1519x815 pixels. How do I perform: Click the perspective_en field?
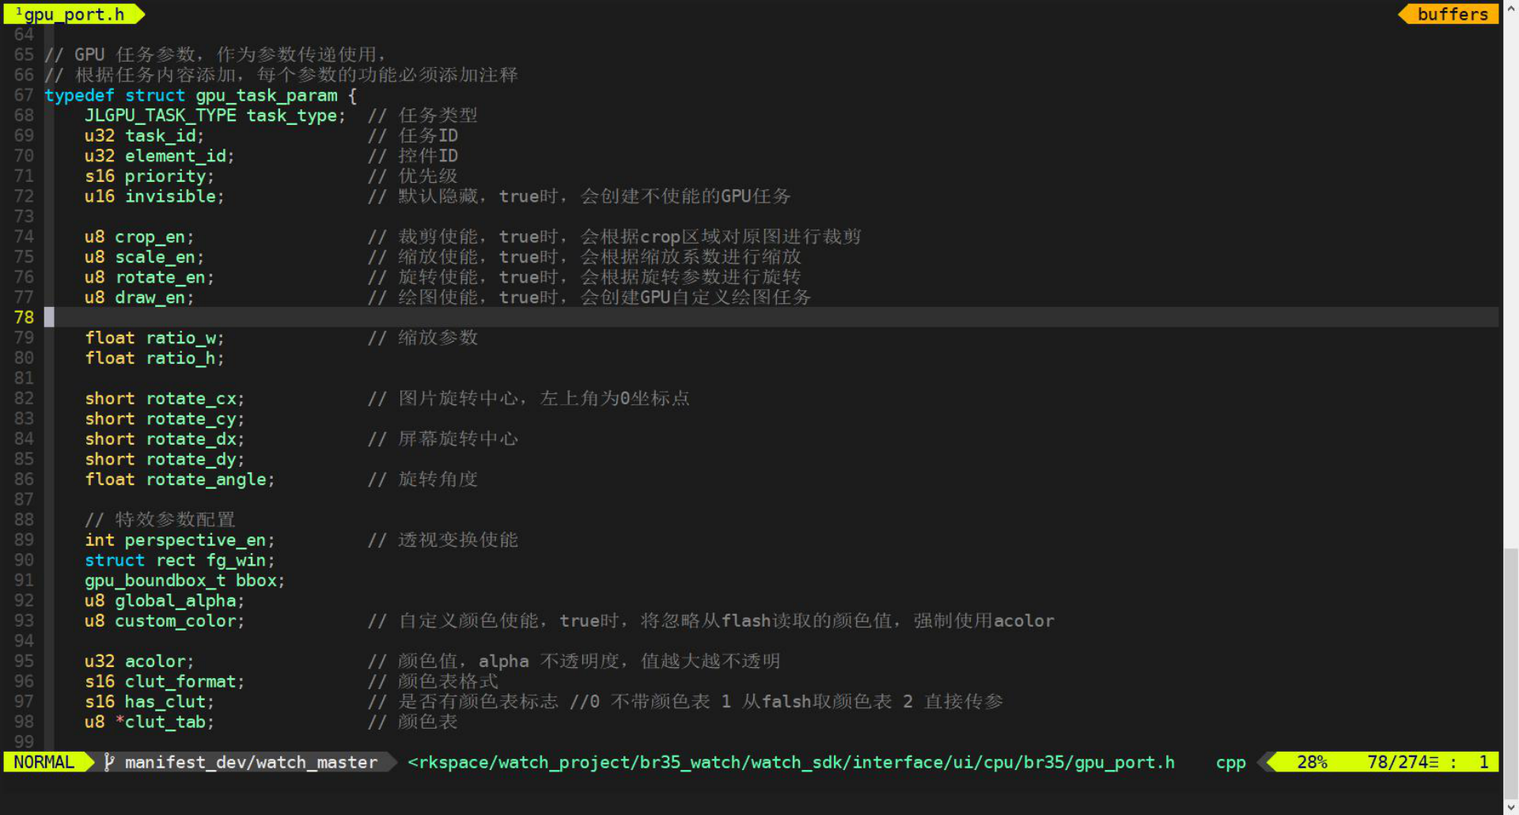coord(195,540)
